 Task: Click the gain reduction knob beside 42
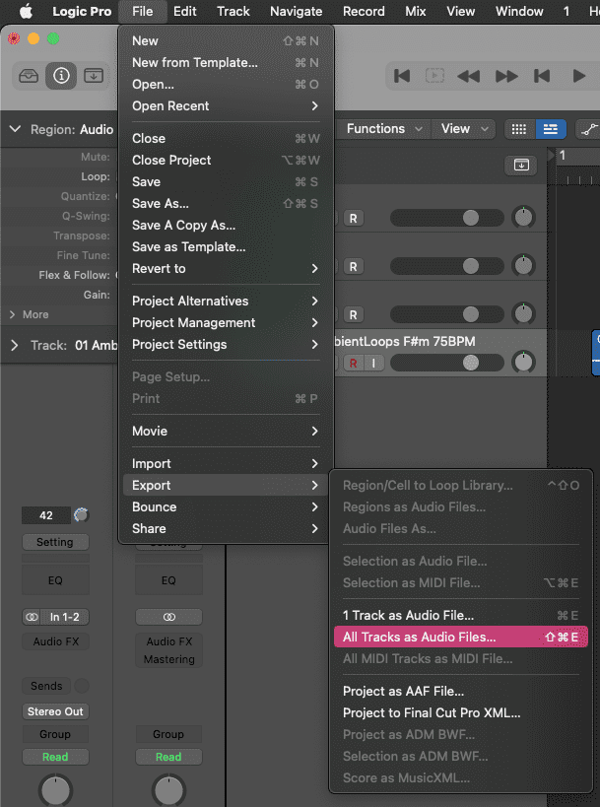click(82, 515)
